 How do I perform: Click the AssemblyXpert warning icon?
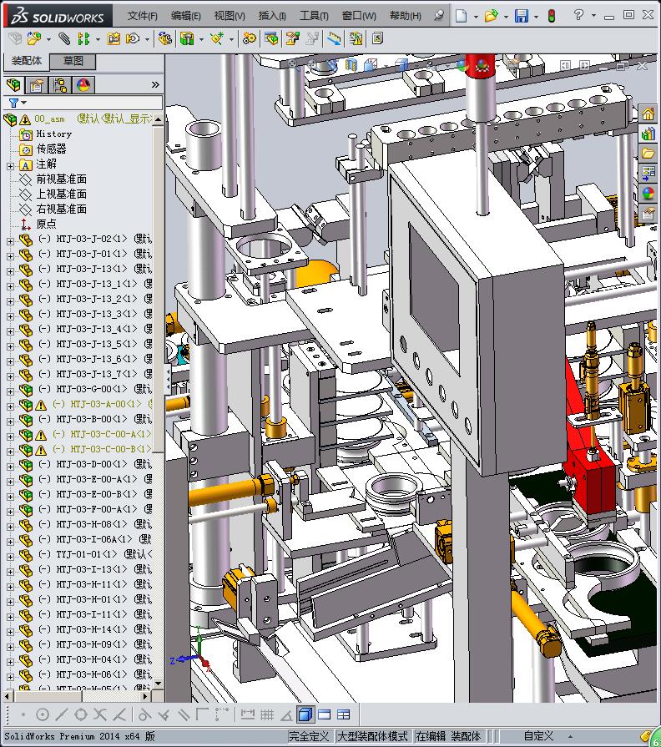point(356,38)
